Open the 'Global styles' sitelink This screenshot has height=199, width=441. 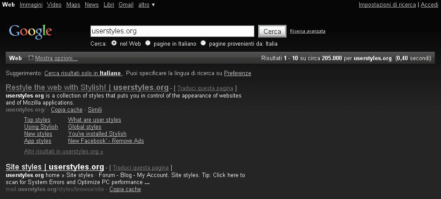click(x=85, y=127)
